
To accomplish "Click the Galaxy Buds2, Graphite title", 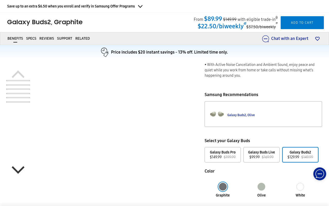I will point(45,22).
